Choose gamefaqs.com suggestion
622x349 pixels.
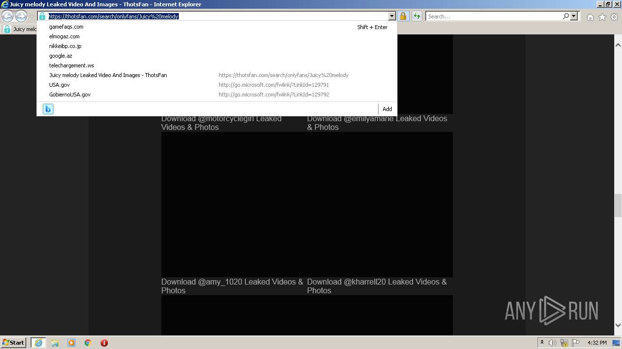point(217,27)
